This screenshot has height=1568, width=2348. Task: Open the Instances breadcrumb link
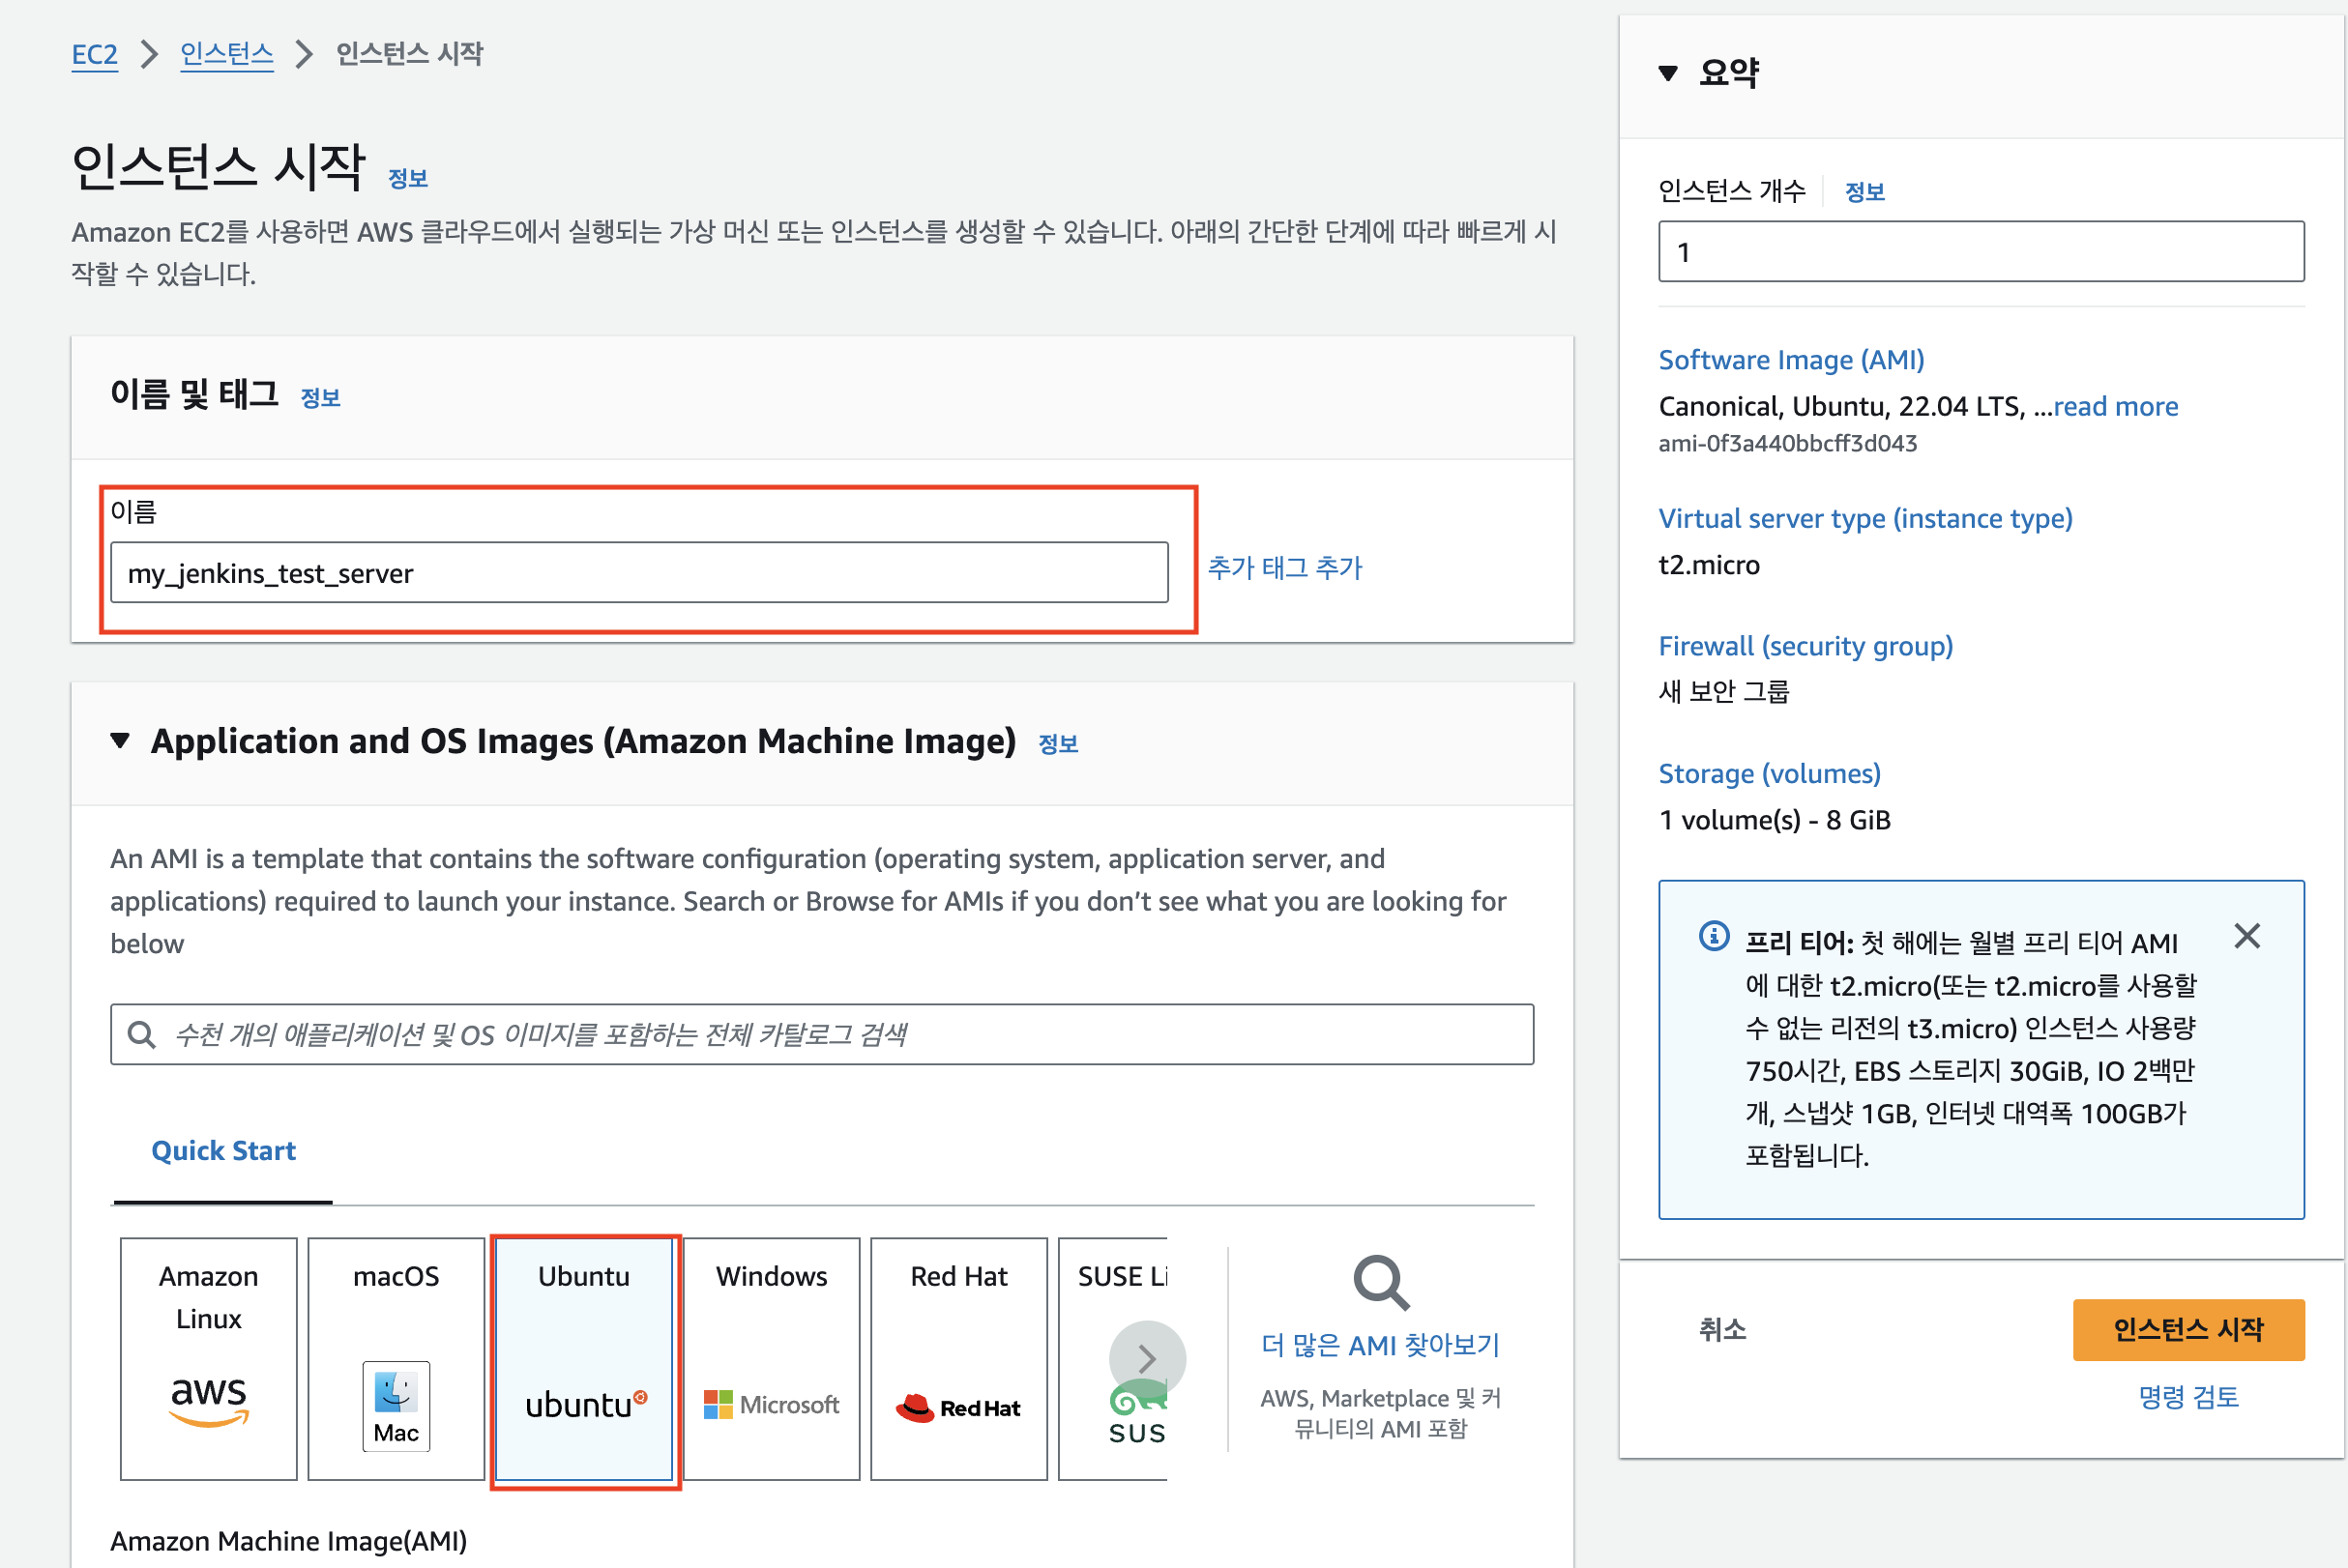[226, 54]
